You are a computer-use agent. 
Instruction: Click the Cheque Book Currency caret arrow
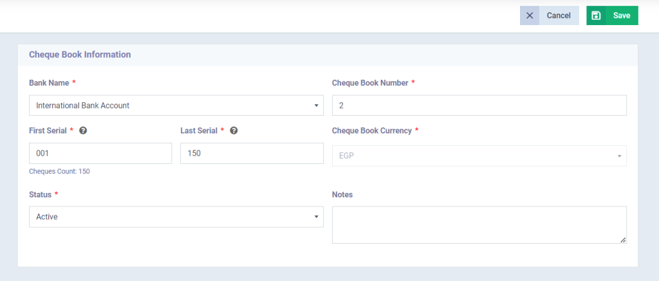[619, 156]
